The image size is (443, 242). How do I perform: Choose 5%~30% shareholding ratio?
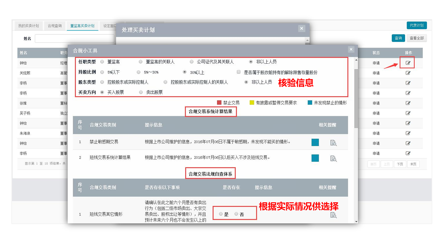[x=138, y=72]
